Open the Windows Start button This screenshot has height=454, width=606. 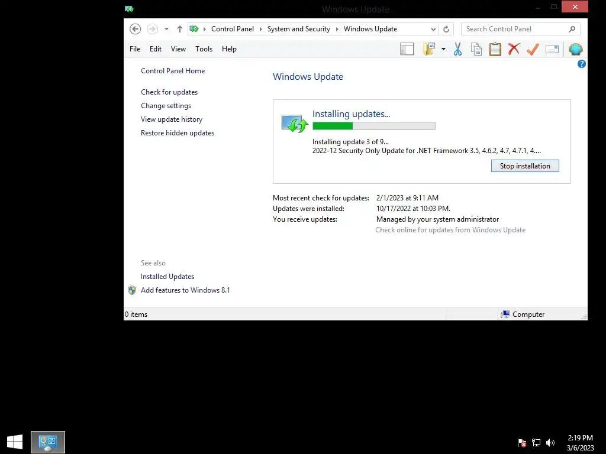[x=15, y=442]
